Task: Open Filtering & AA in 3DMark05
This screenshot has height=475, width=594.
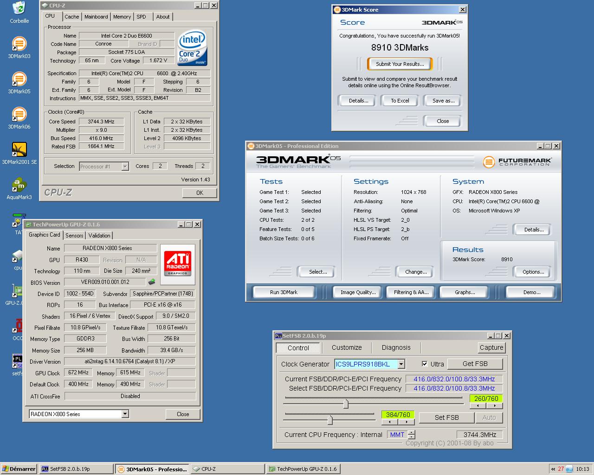Action: pyautogui.click(x=411, y=292)
